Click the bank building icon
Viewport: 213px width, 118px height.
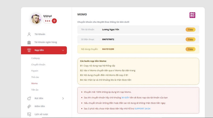[x=29, y=42]
